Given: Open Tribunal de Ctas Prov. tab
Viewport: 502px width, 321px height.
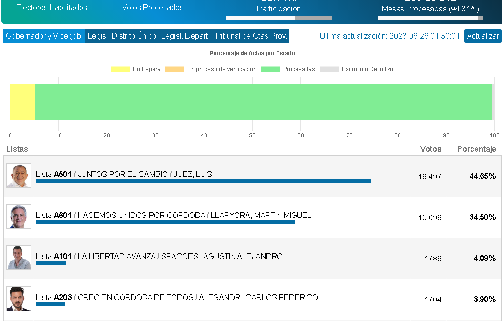Looking at the screenshot, I should (250, 36).
